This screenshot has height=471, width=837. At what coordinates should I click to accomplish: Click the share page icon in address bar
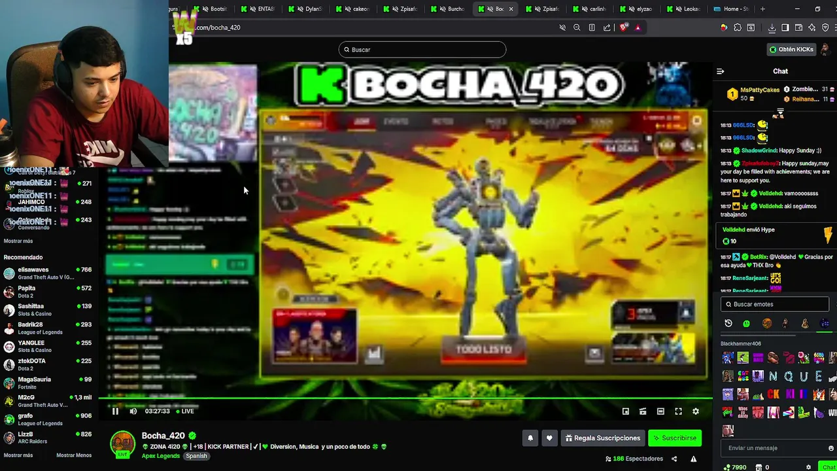607,27
